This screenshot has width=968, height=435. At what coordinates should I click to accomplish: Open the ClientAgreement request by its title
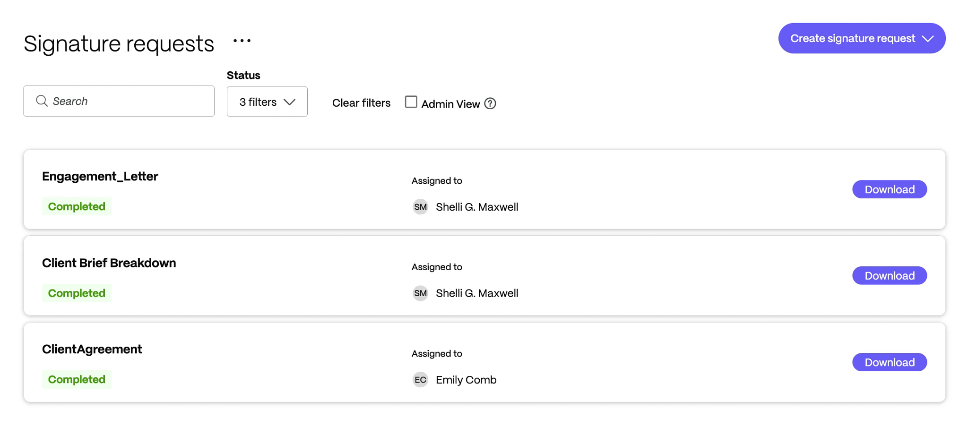92,349
